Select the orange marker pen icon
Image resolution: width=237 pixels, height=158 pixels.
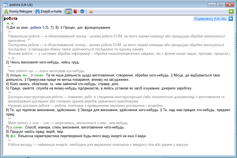[91, 11]
